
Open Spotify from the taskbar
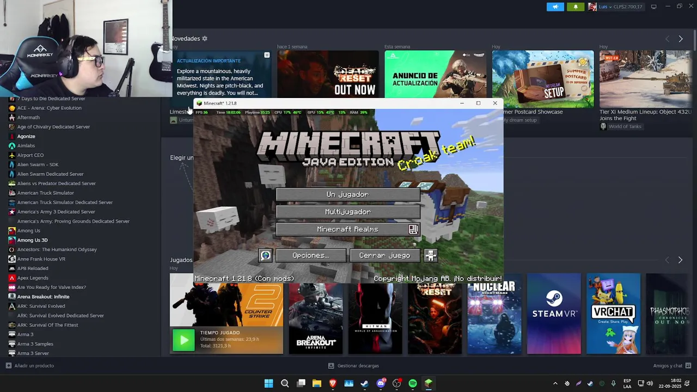click(413, 383)
